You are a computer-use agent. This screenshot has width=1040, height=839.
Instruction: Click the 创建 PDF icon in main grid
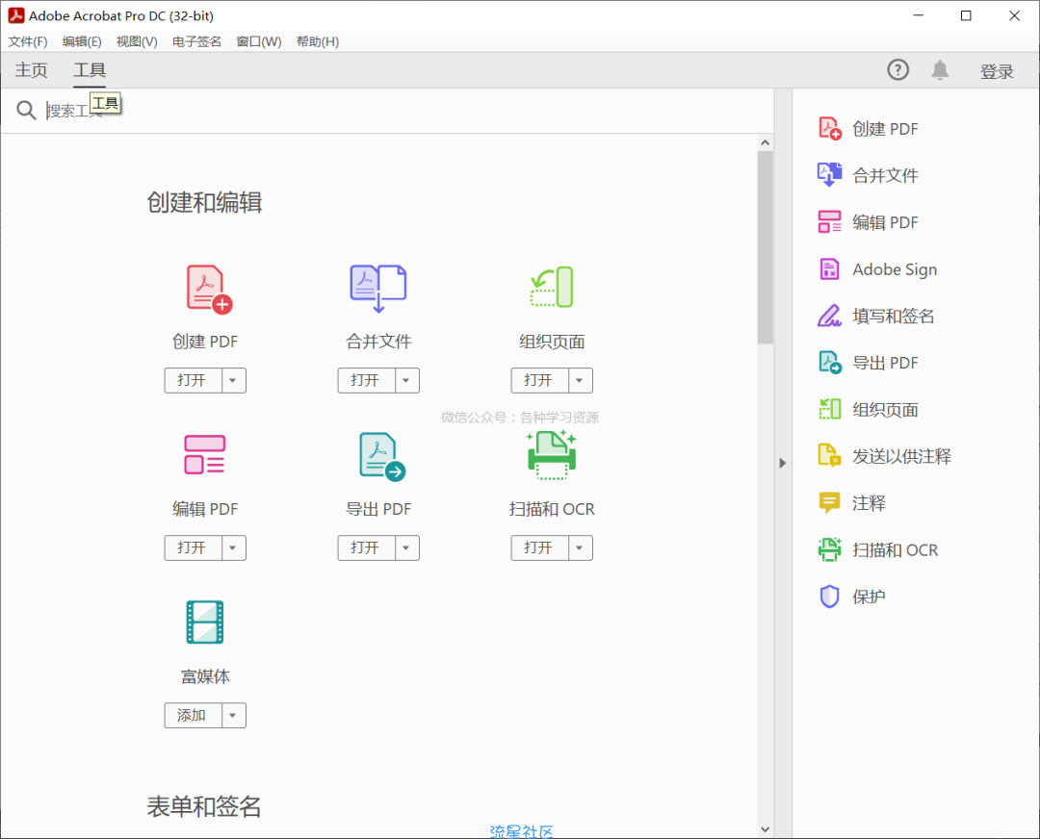209,289
